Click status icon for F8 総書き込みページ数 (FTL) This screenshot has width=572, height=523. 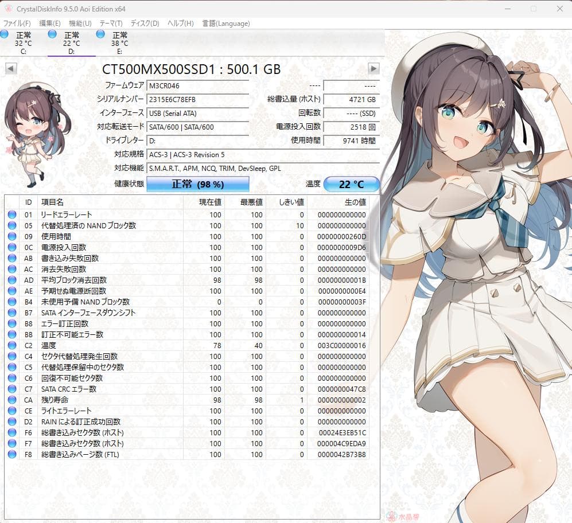[12, 454]
